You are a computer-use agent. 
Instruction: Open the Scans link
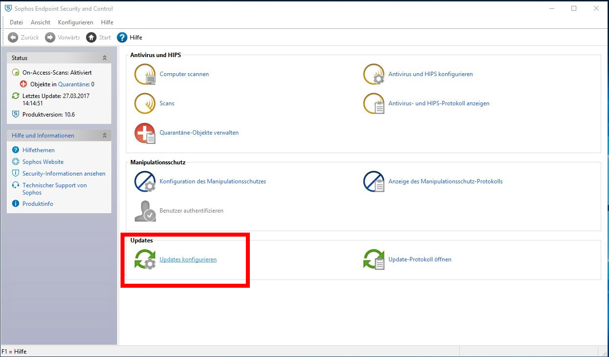click(x=167, y=103)
